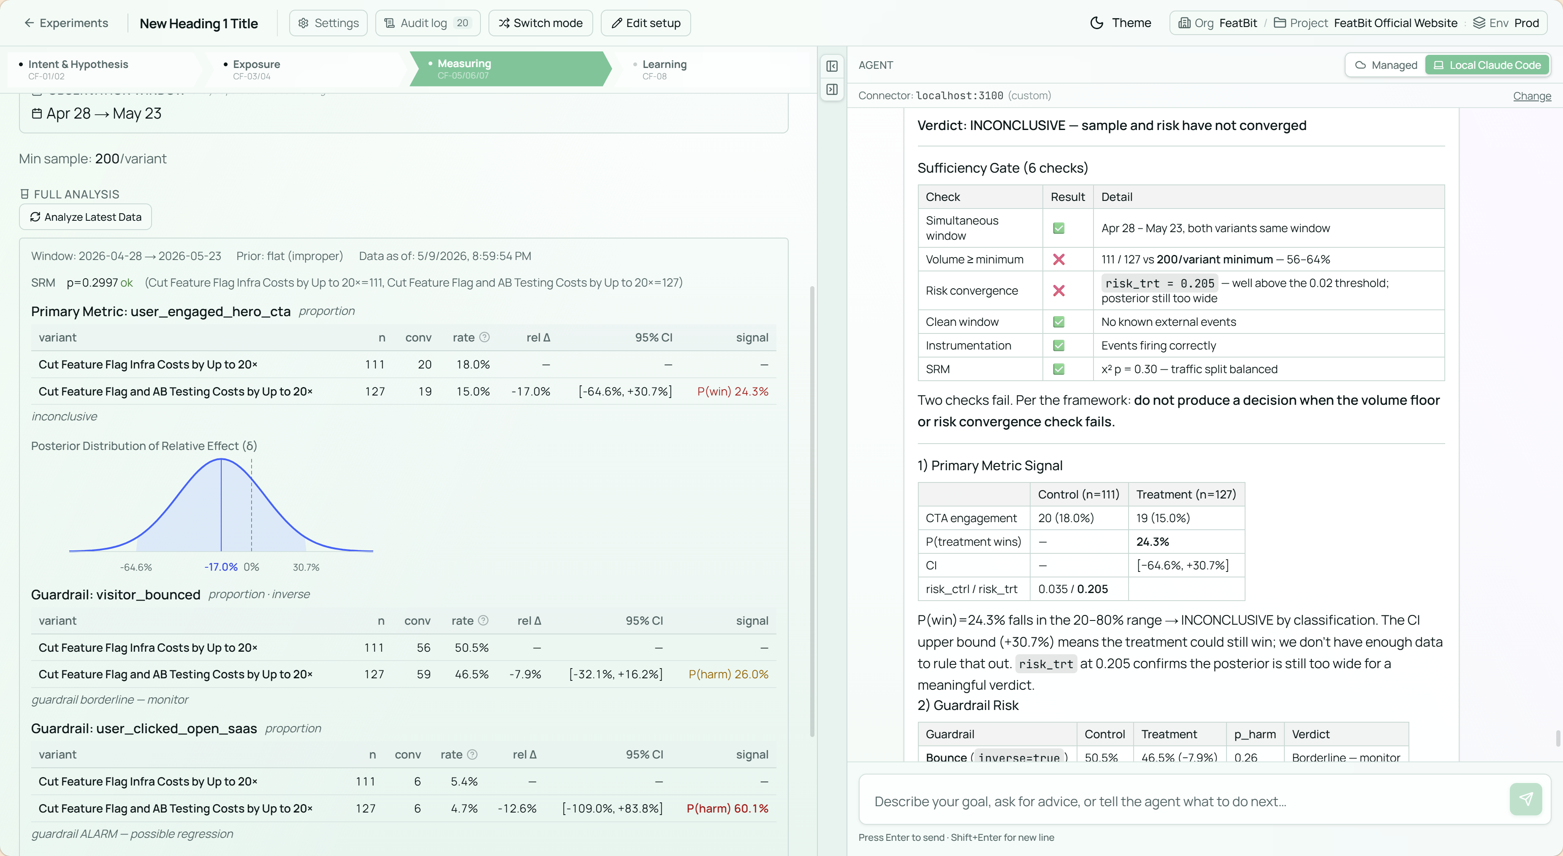
Task: Click the Org building icon
Action: (1184, 23)
